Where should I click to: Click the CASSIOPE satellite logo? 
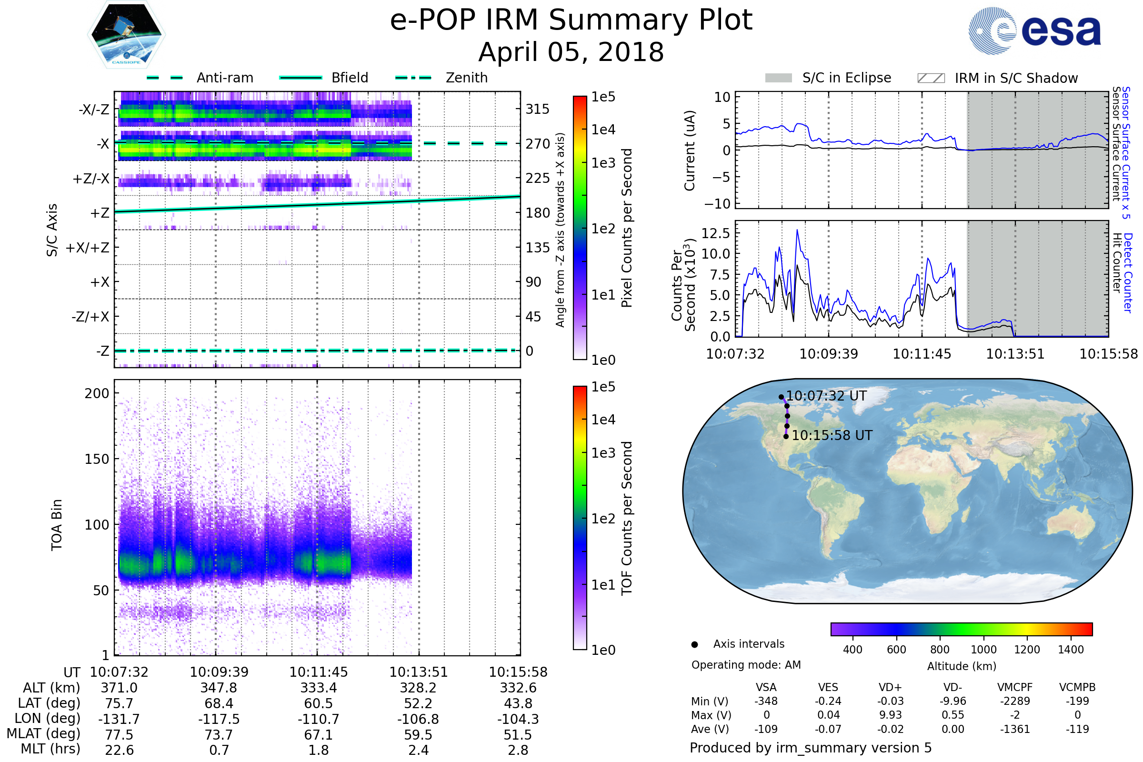(126, 35)
